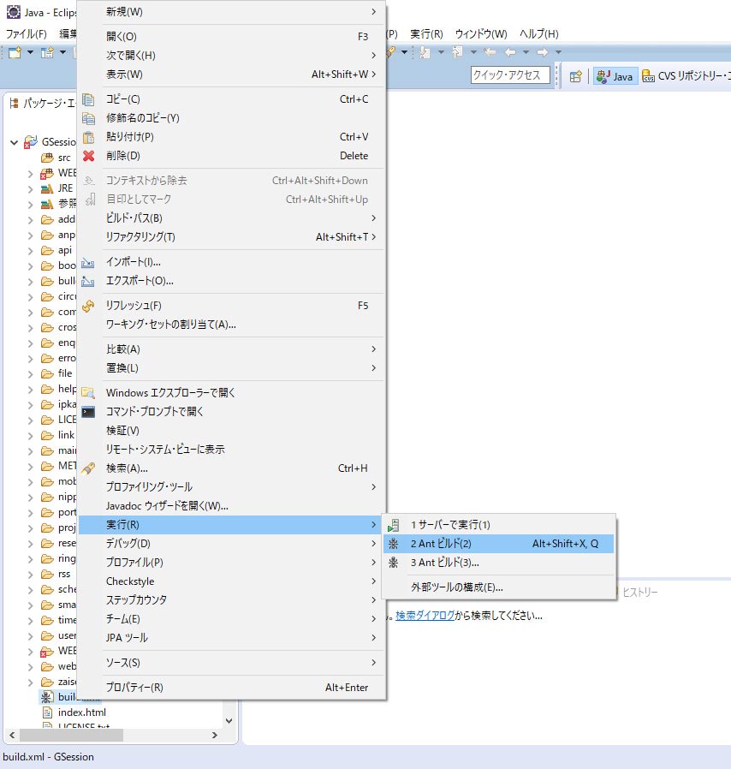Open the ウィンドウ(W) menu
The height and width of the screenshot is (769, 731).
tap(481, 34)
